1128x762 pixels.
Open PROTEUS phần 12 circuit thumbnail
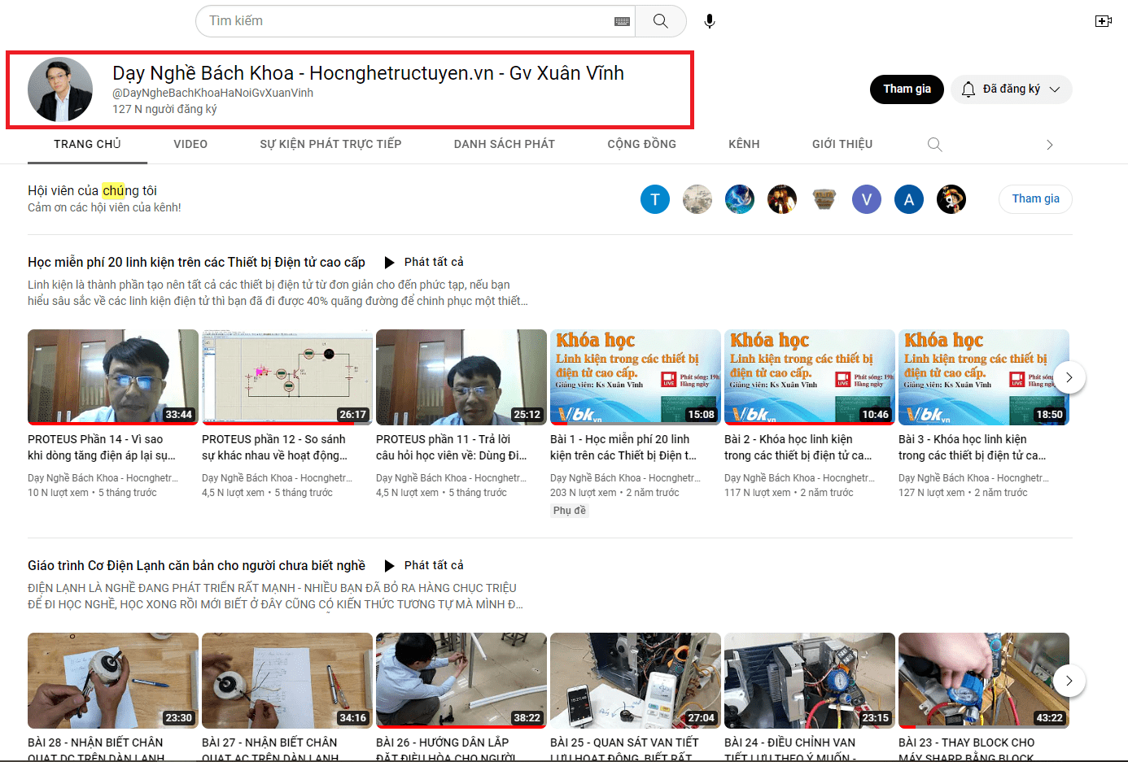(x=287, y=377)
